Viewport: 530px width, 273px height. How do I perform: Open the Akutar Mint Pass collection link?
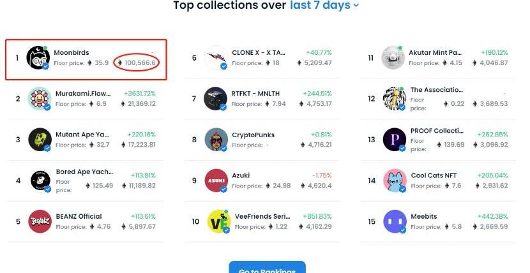435,53
